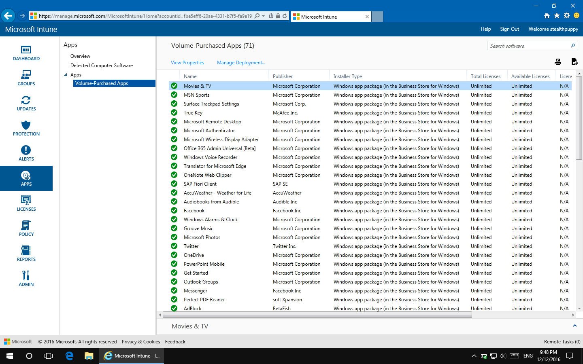Viewport: 583px width, 364px height.
Task: Click the Manage Deployment link
Action: pyautogui.click(x=241, y=63)
